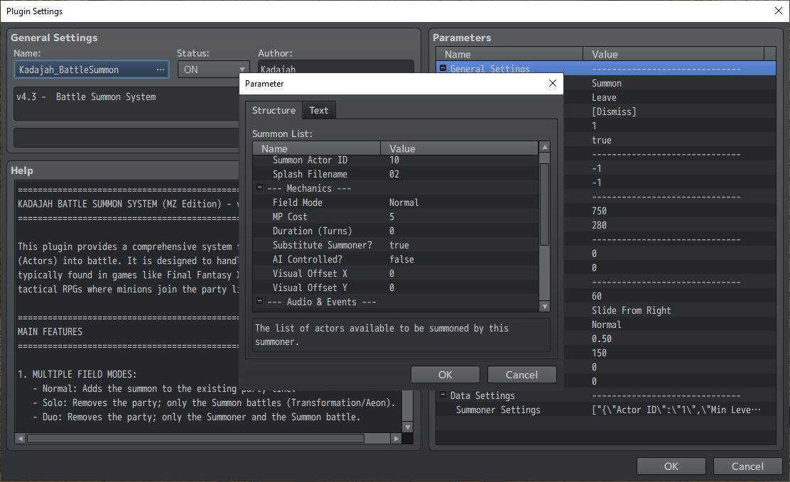This screenshot has width=790, height=482.
Task: Select the 'Summon' parameter value
Action: (x=607, y=83)
